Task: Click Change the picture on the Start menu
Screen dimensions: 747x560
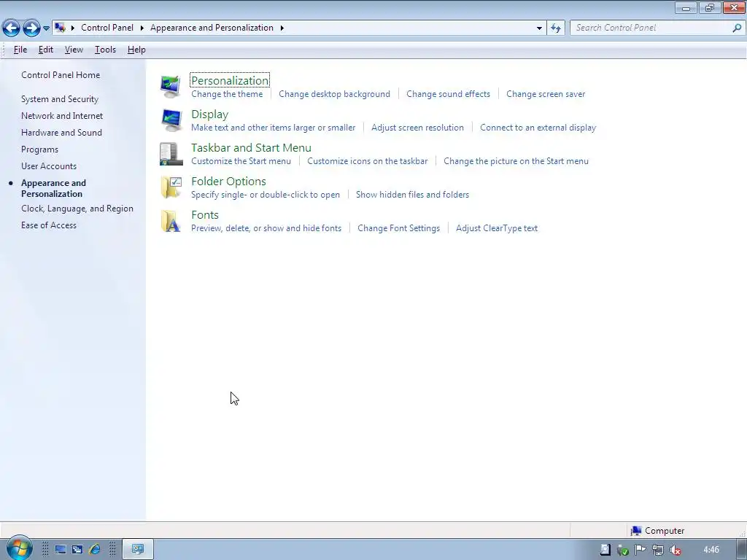Action: 516,161
